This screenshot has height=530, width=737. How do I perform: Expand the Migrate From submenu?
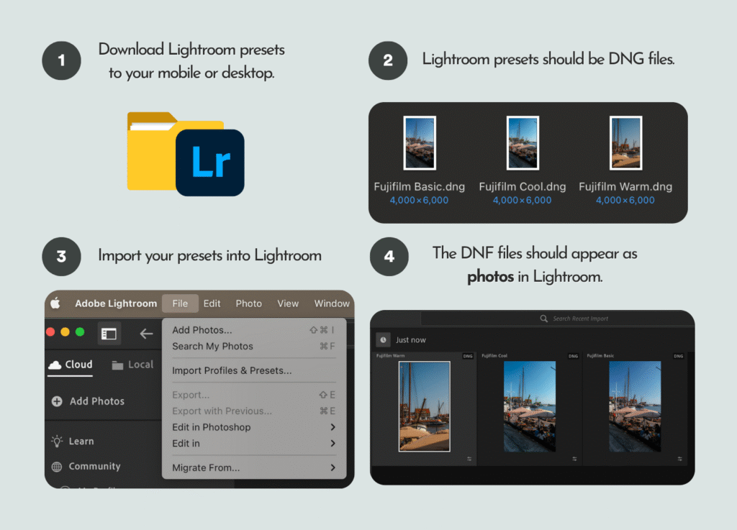(333, 468)
